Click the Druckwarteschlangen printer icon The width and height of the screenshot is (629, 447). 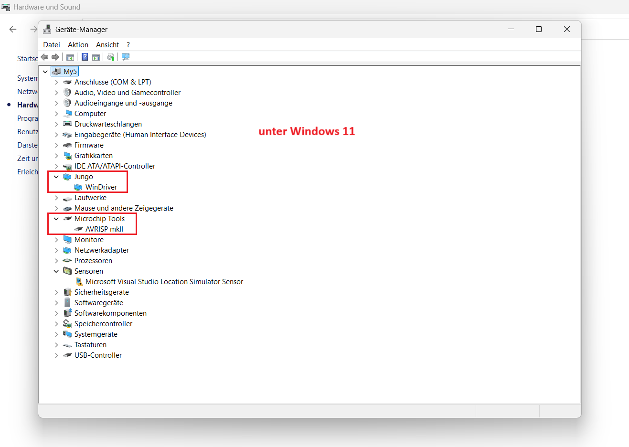[x=67, y=124]
